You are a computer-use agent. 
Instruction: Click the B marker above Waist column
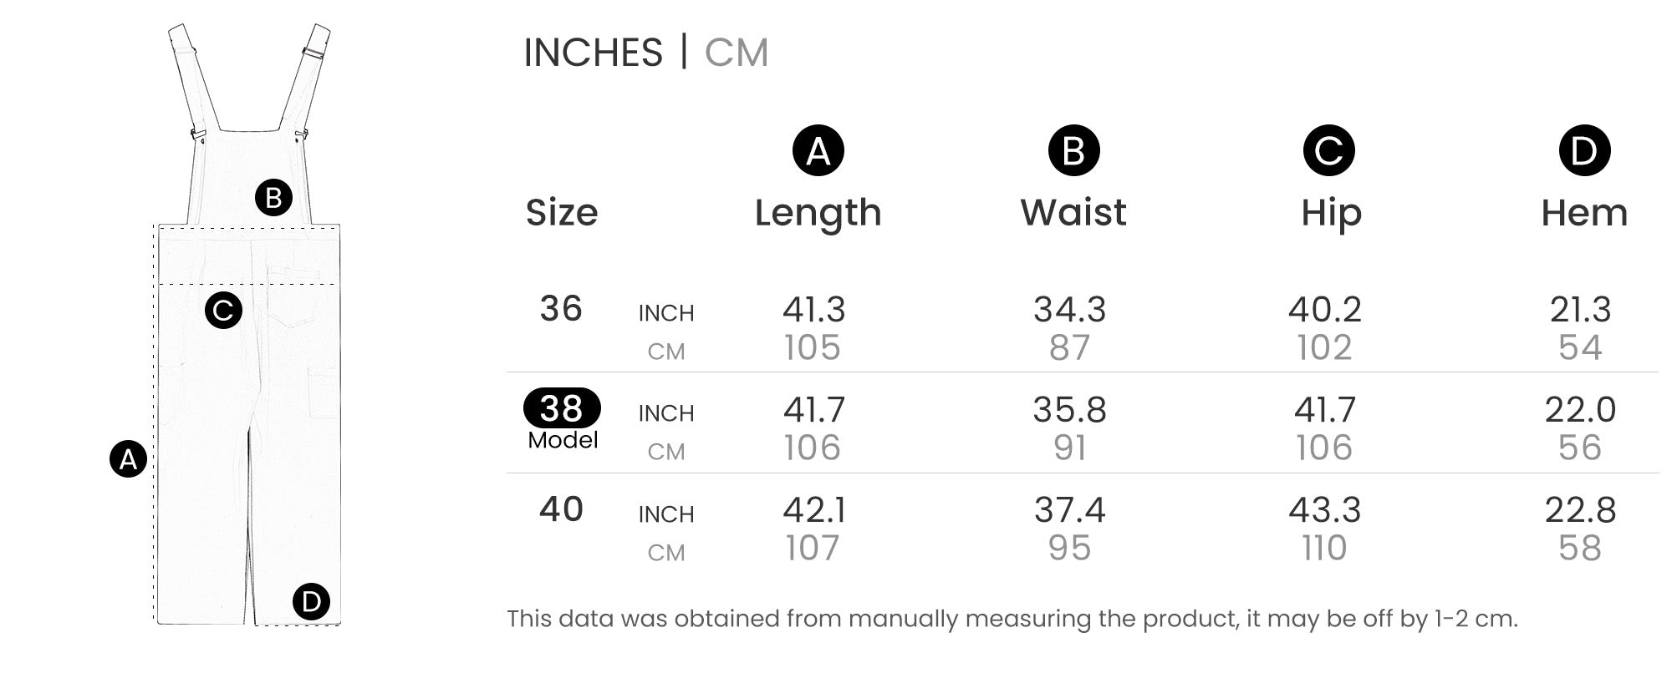(1073, 150)
